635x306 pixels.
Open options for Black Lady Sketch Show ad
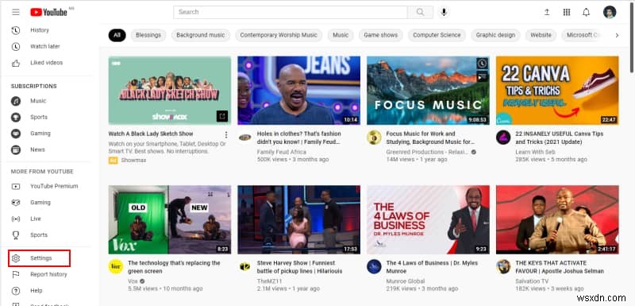click(226, 134)
